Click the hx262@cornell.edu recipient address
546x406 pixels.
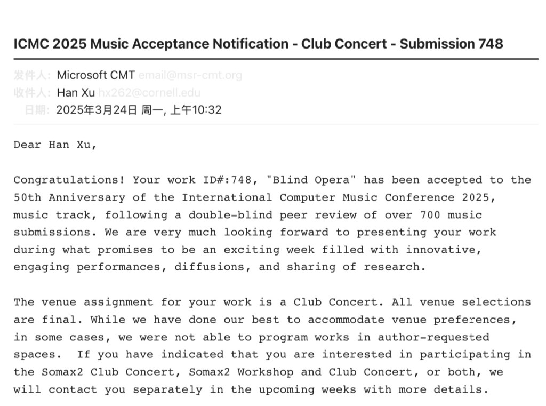[x=149, y=93]
